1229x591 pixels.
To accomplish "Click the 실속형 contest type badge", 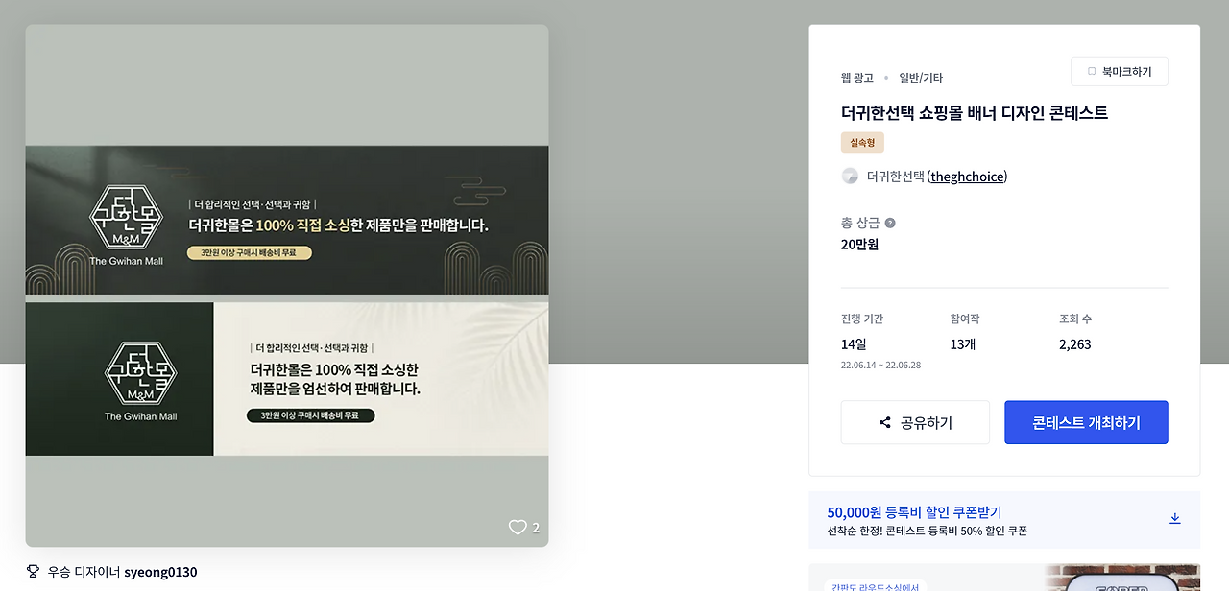I will [861, 141].
